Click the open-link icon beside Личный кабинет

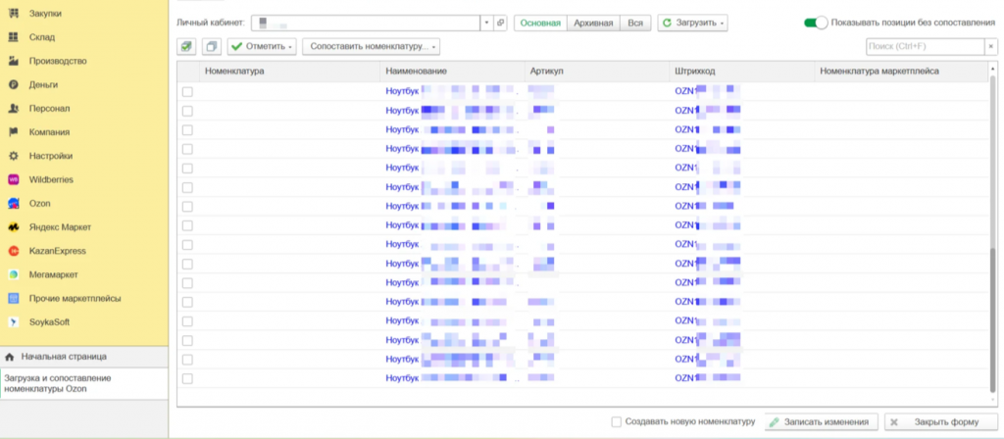point(501,23)
